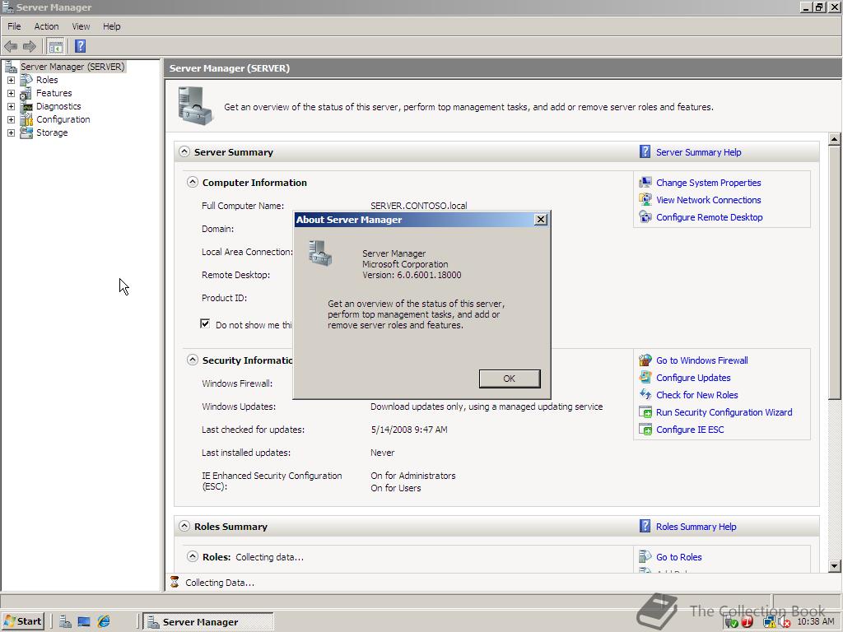
Task: Open the Change System Properties link
Action: pos(709,183)
